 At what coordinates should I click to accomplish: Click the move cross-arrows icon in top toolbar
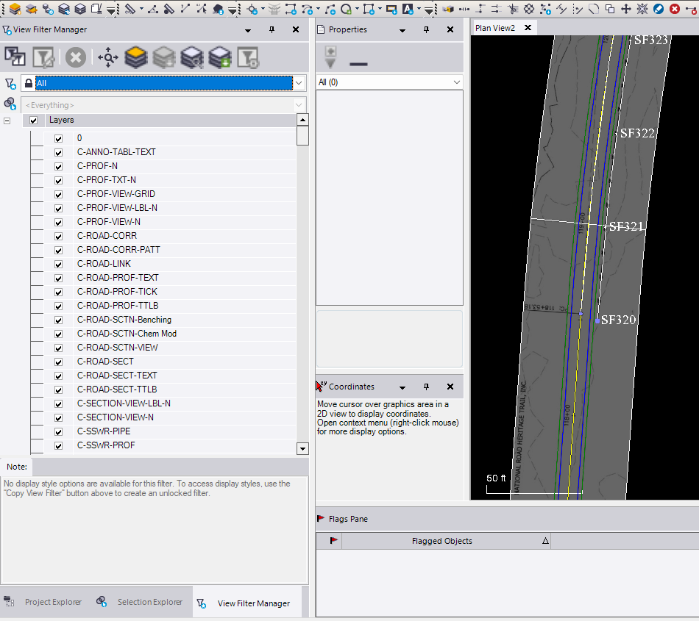point(626,9)
